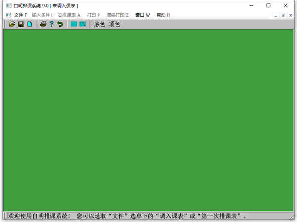This screenshot has width=297, height=222.
Task: Click the first cyan window icon
Action: pos(74,24)
